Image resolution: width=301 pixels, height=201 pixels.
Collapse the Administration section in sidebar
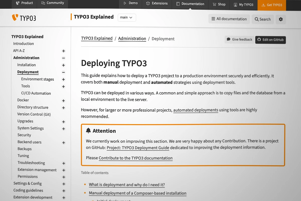tap(63, 58)
